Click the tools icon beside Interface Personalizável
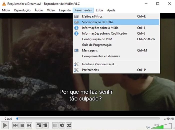Image resolution: width=175 pixels, height=130 pixels. click(x=76, y=64)
